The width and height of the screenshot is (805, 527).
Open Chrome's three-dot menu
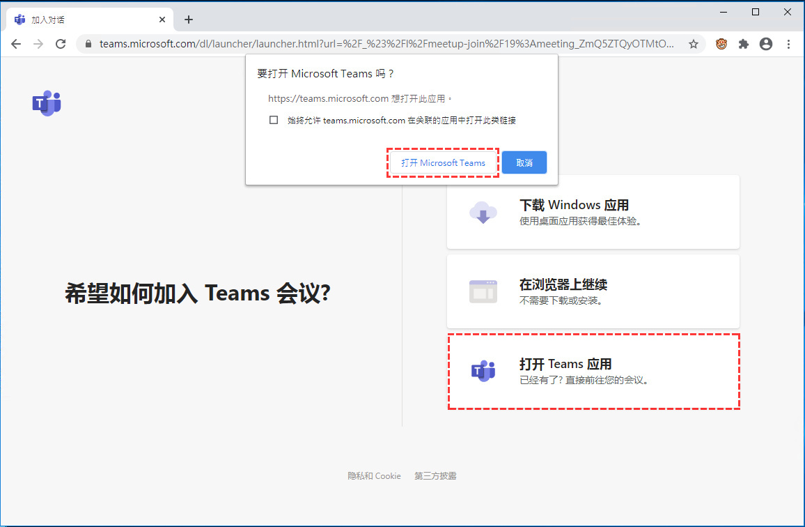tap(788, 44)
